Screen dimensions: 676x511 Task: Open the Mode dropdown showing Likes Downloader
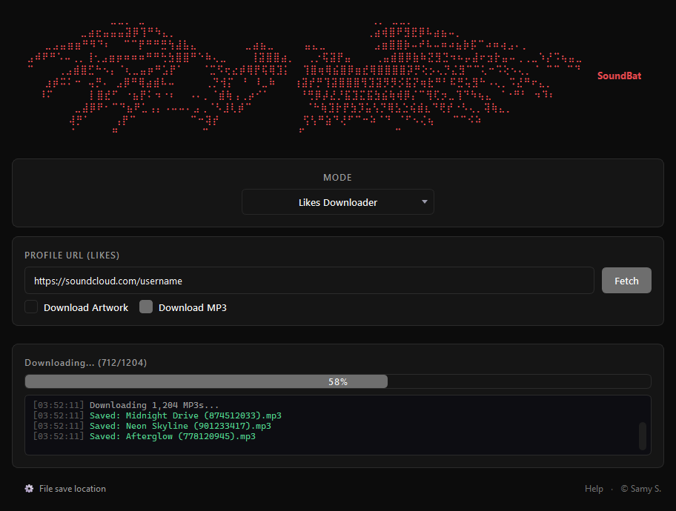337,202
